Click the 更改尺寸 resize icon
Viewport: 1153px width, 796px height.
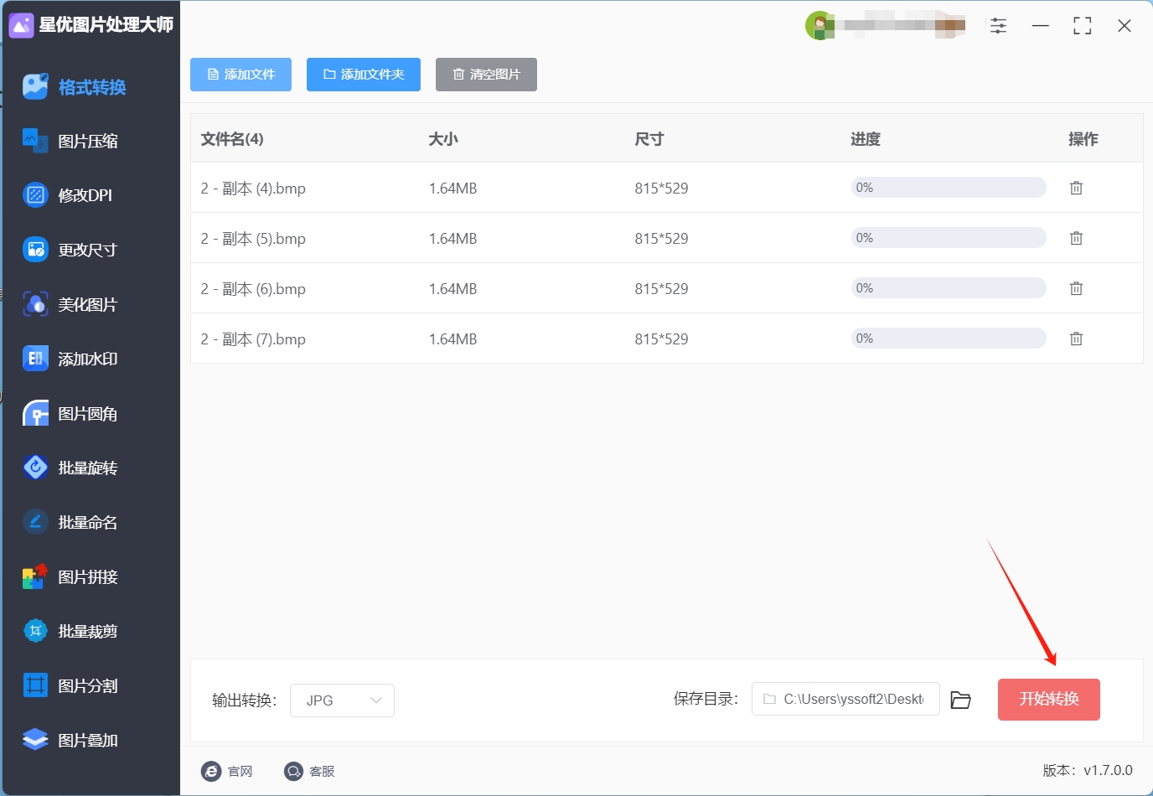pyautogui.click(x=35, y=250)
